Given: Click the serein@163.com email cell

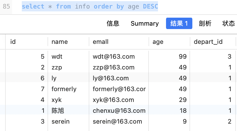Looking at the screenshot, I should pyautogui.click(x=117, y=122).
